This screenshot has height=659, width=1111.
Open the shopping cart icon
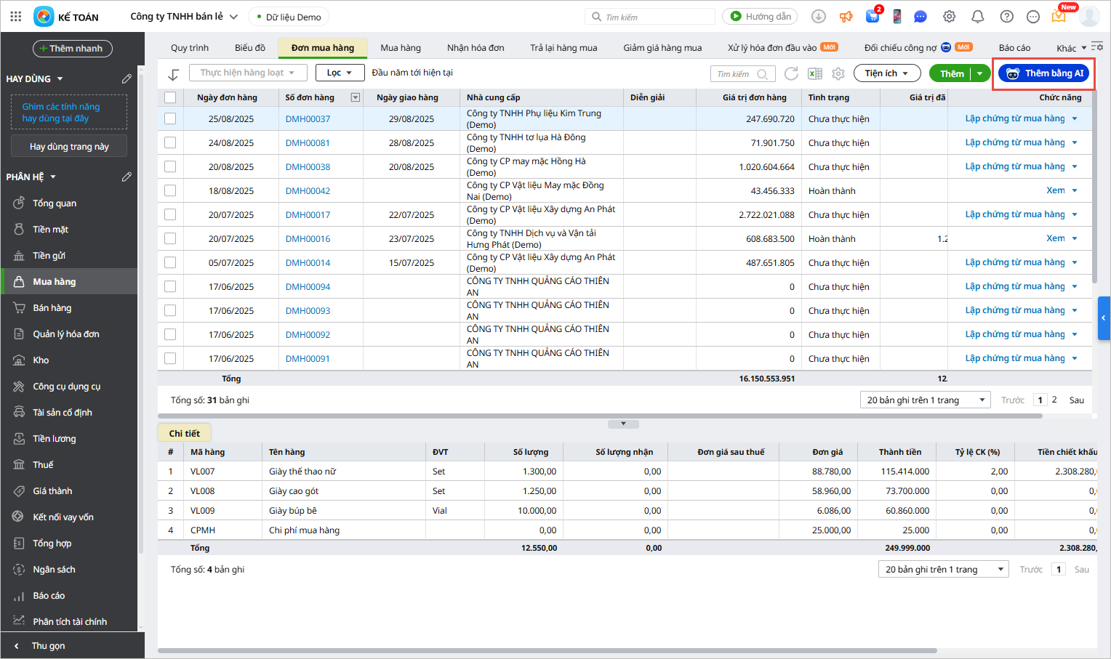point(873,16)
